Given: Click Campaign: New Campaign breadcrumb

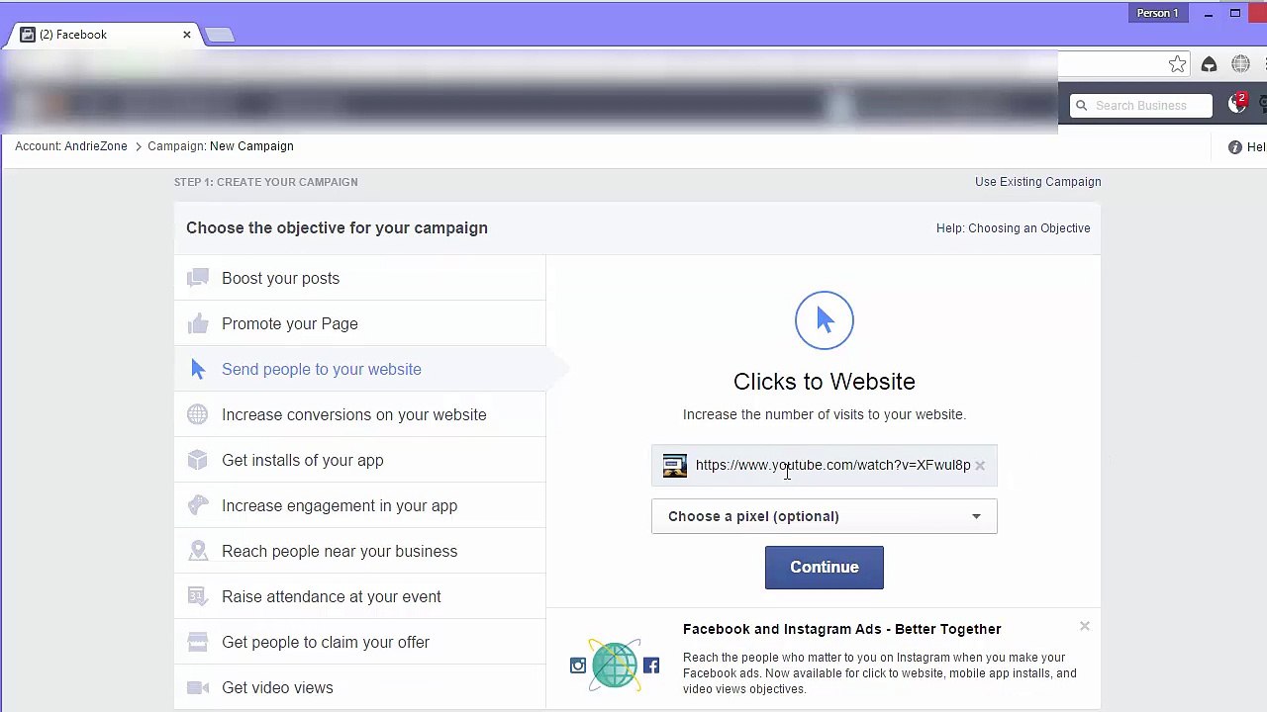Looking at the screenshot, I should (x=221, y=146).
